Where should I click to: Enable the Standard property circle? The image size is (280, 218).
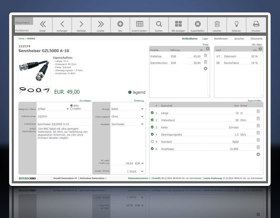click(x=152, y=141)
